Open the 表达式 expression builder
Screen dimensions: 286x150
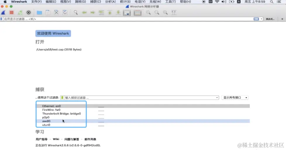point(270,19)
